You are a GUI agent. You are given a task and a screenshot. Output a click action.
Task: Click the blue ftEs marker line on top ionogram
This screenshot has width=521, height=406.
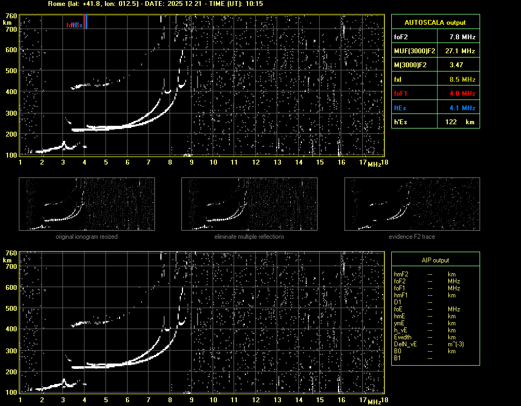pyautogui.click(x=86, y=22)
